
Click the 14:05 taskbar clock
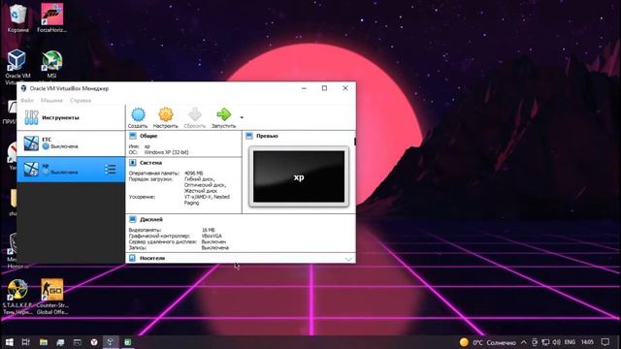pyautogui.click(x=587, y=342)
